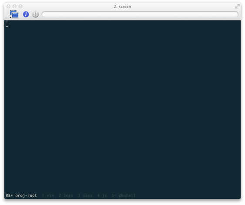Switch to screen window 5 dbshell
This screenshot has width=245, height=205.
124,195
